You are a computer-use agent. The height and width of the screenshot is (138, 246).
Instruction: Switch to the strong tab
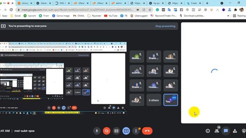[25, 3]
